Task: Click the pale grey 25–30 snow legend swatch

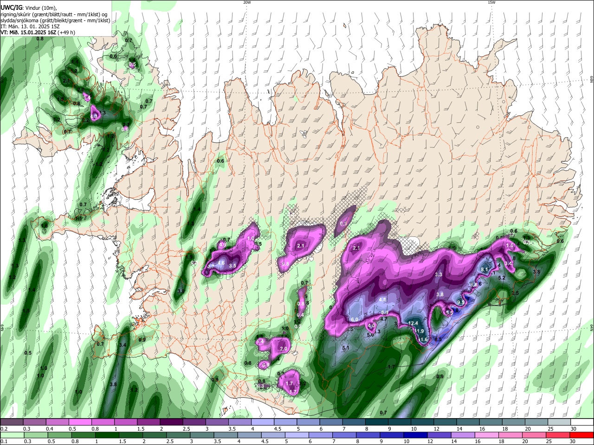Action: pyautogui.click(x=559, y=422)
